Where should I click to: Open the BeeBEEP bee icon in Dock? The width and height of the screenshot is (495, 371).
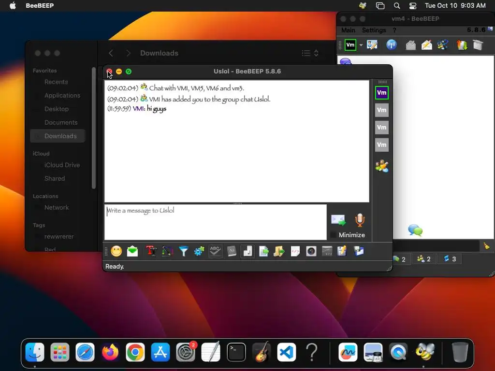click(424, 352)
